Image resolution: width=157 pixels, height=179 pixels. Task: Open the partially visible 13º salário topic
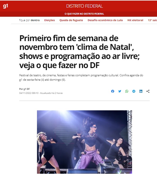[152, 20]
